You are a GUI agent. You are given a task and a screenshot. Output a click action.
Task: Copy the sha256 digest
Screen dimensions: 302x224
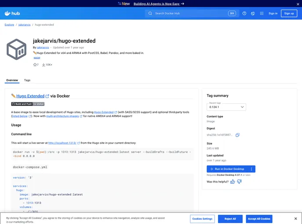237,135
